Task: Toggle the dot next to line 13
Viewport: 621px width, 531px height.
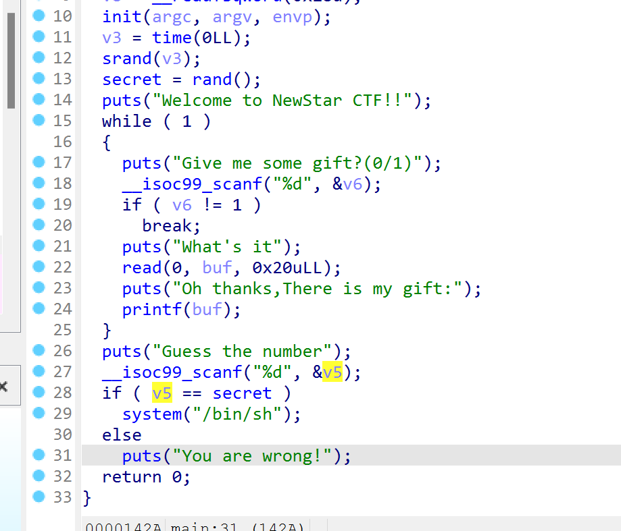Action: coord(40,79)
